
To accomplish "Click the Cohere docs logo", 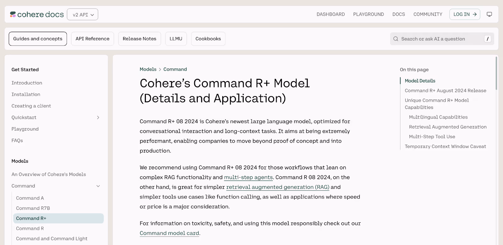I will [37, 14].
